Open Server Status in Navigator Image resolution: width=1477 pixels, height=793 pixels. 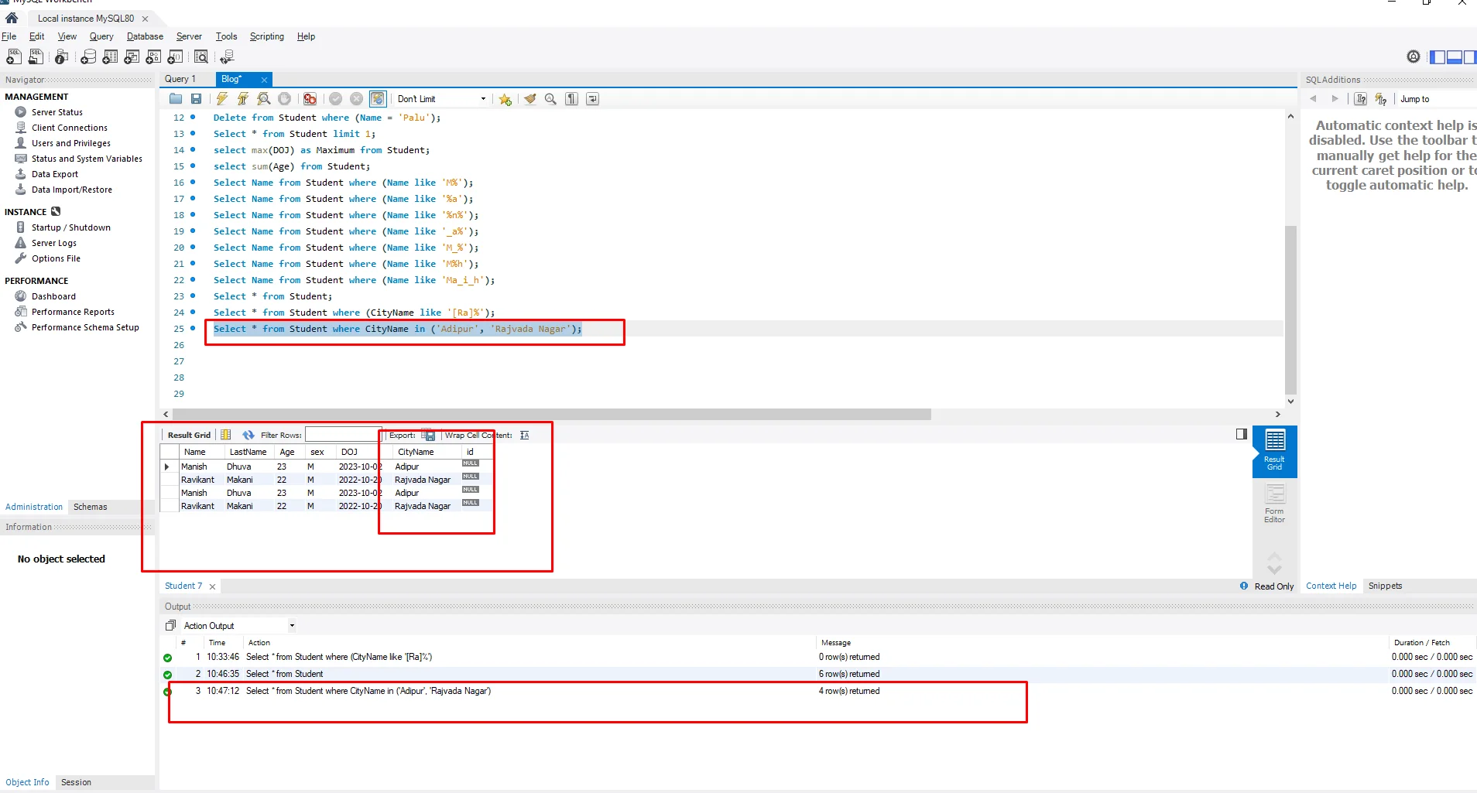click(x=57, y=112)
